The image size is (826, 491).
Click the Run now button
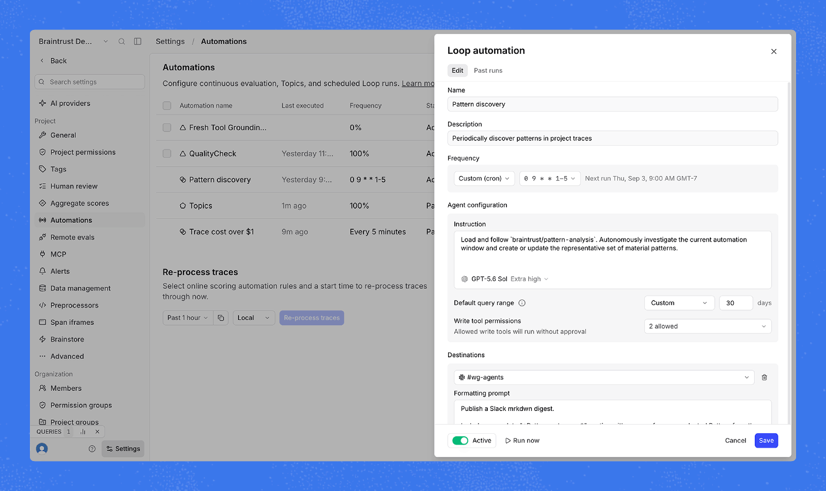pos(522,440)
